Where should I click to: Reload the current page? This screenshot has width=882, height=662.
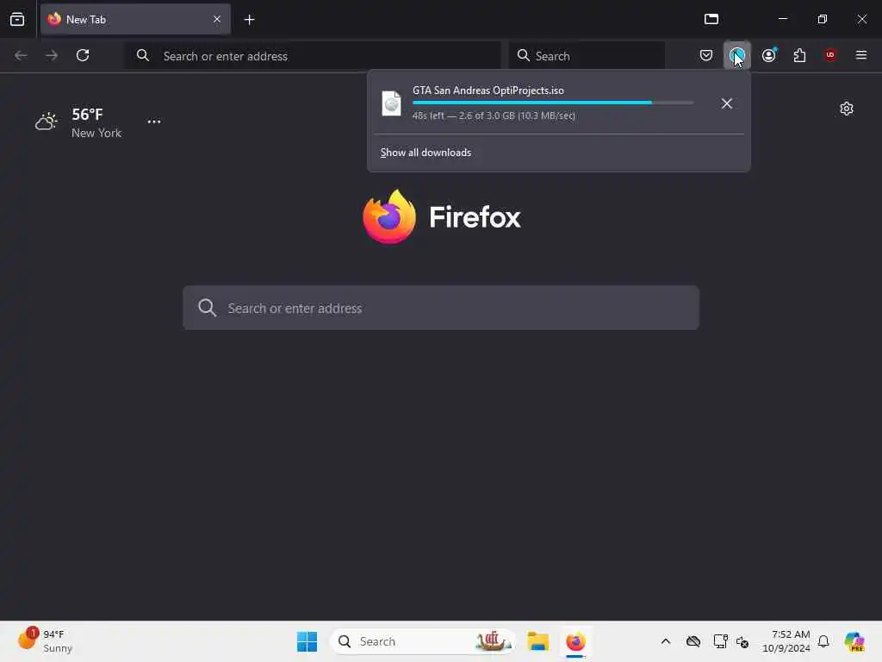pos(83,55)
